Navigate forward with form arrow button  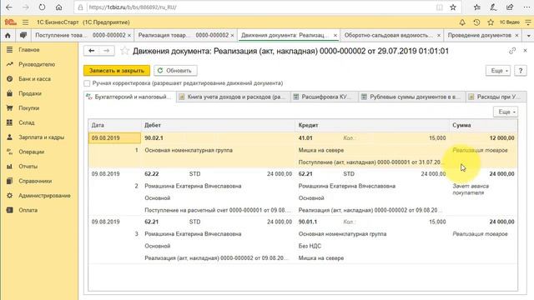pyautogui.click(x=107, y=51)
